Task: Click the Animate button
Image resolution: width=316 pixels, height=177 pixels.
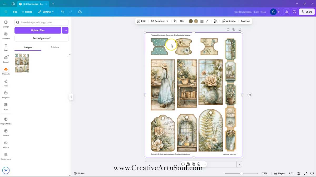Action: pos(229,21)
